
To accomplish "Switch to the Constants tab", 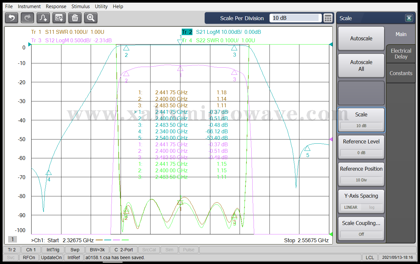I will [401, 73].
